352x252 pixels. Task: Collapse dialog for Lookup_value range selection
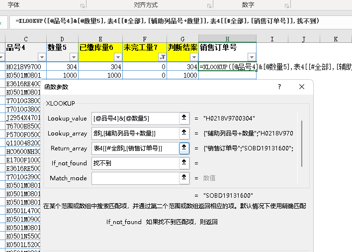pyautogui.click(x=184, y=118)
